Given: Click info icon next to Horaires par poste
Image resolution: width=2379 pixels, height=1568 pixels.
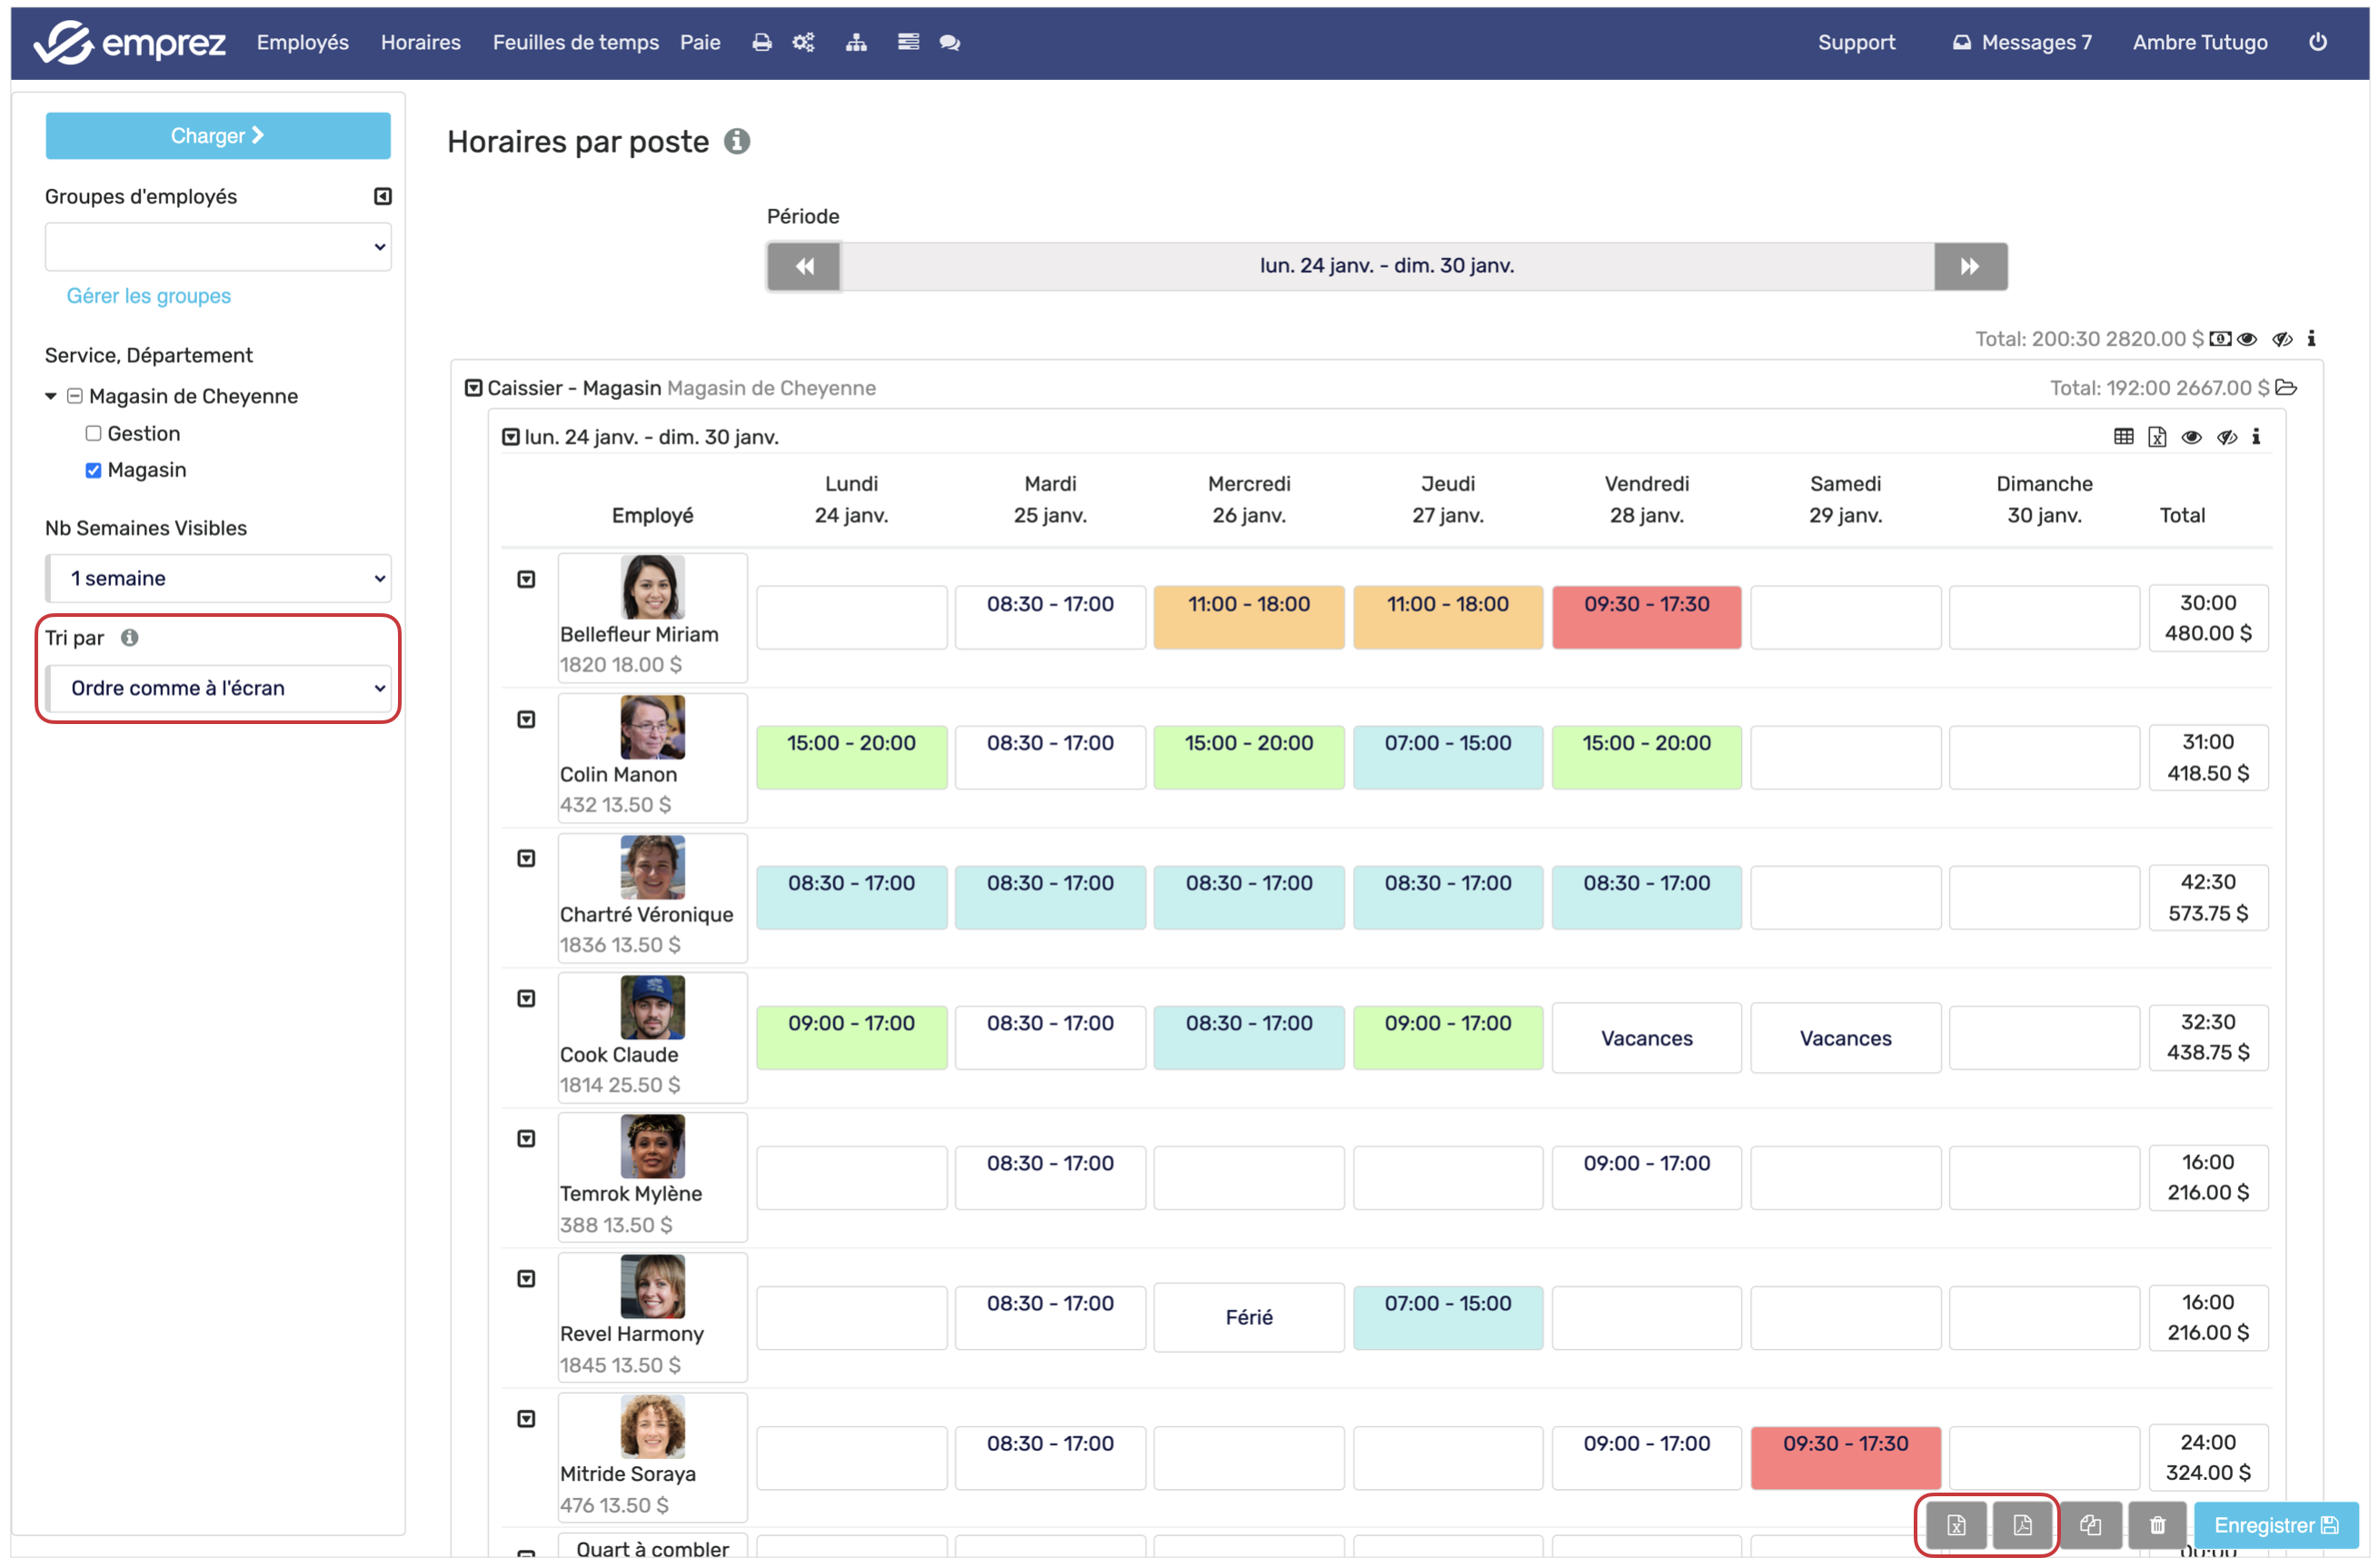Looking at the screenshot, I should 737,142.
